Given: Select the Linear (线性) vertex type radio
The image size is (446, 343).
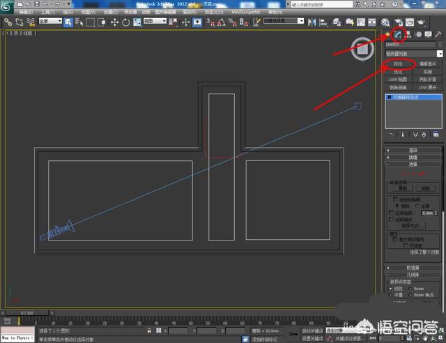Looking at the screenshot, I should point(390,289).
